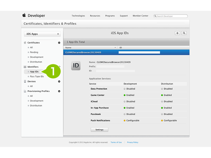Click the Devices sidebar heading
Screen dimensions: 211x158
click(x=32, y=81)
